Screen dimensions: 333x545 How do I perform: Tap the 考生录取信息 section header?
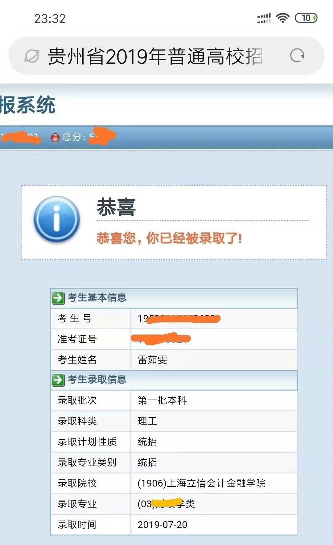174,380
